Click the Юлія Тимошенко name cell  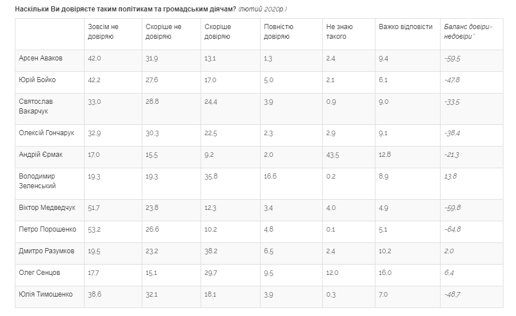(x=46, y=294)
